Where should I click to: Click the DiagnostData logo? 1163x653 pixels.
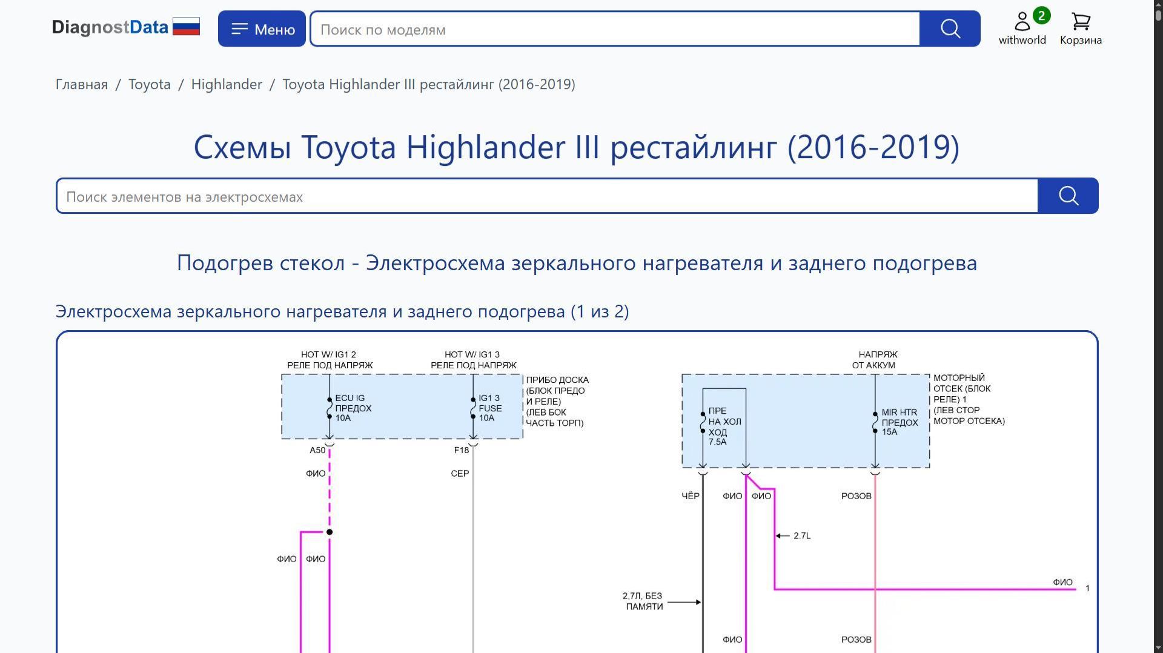110,27
